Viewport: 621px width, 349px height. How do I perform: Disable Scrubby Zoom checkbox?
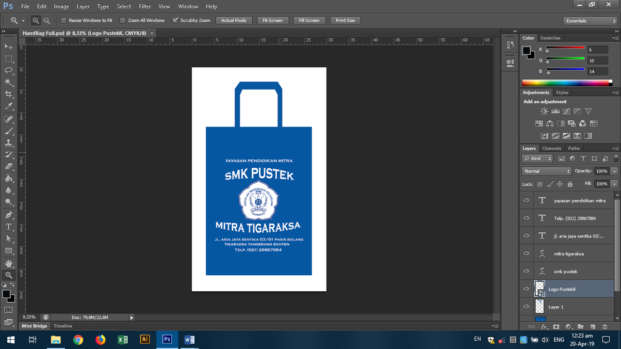(x=176, y=20)
